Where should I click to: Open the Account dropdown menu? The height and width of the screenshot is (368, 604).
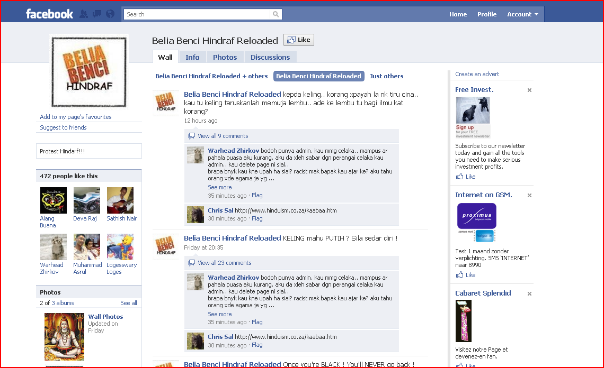click(x=522, y=14)
